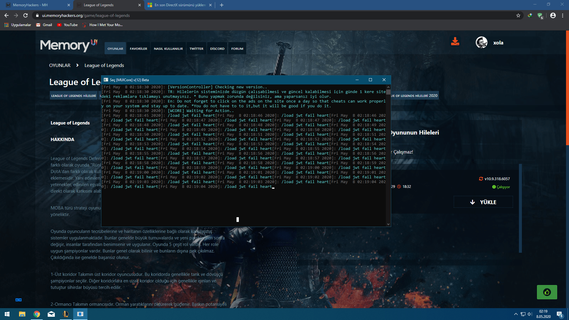Click the orange download icon in the site header

(455, 41)
